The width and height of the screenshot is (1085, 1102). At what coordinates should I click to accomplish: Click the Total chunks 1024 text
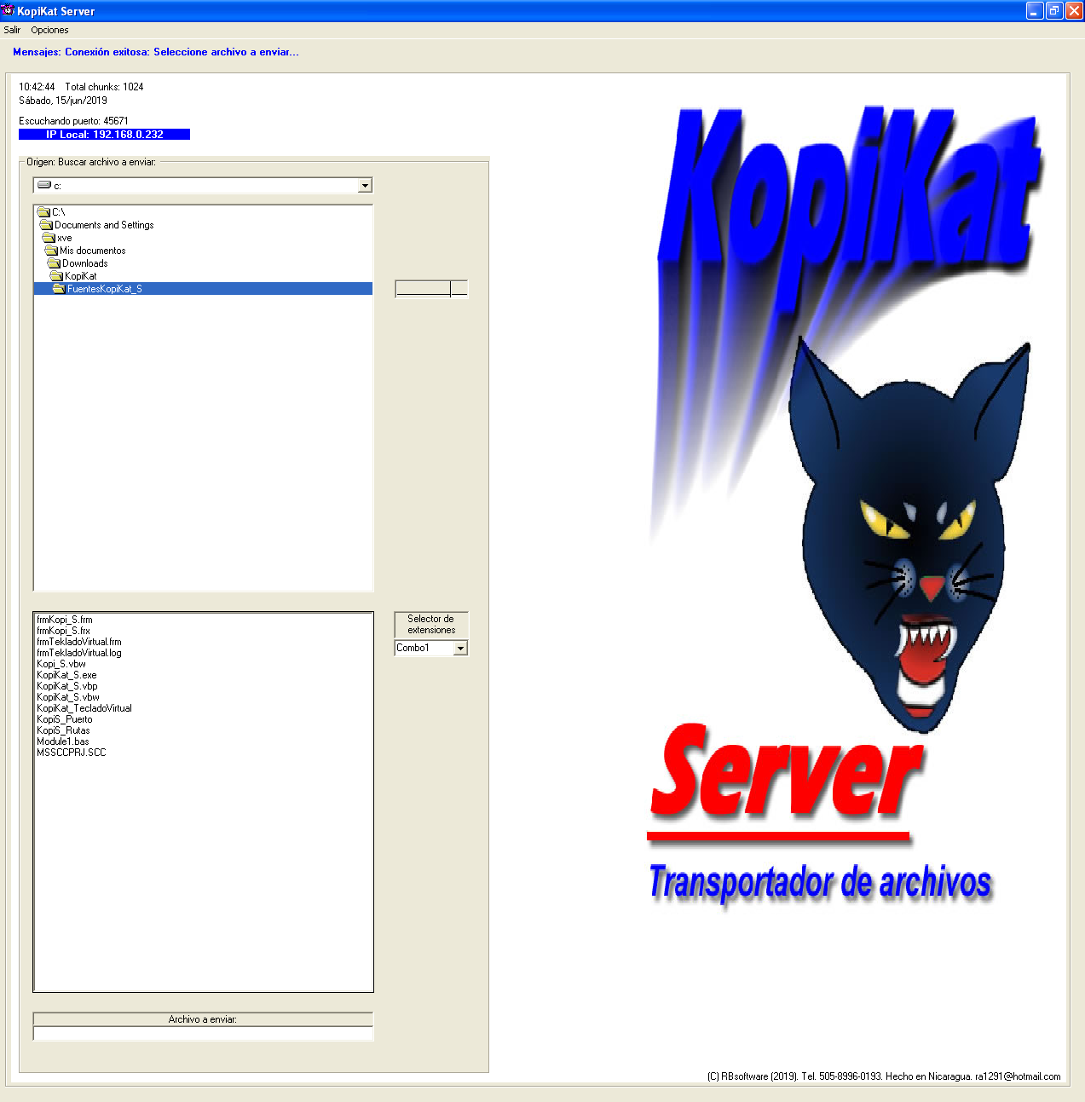point(104,87)
